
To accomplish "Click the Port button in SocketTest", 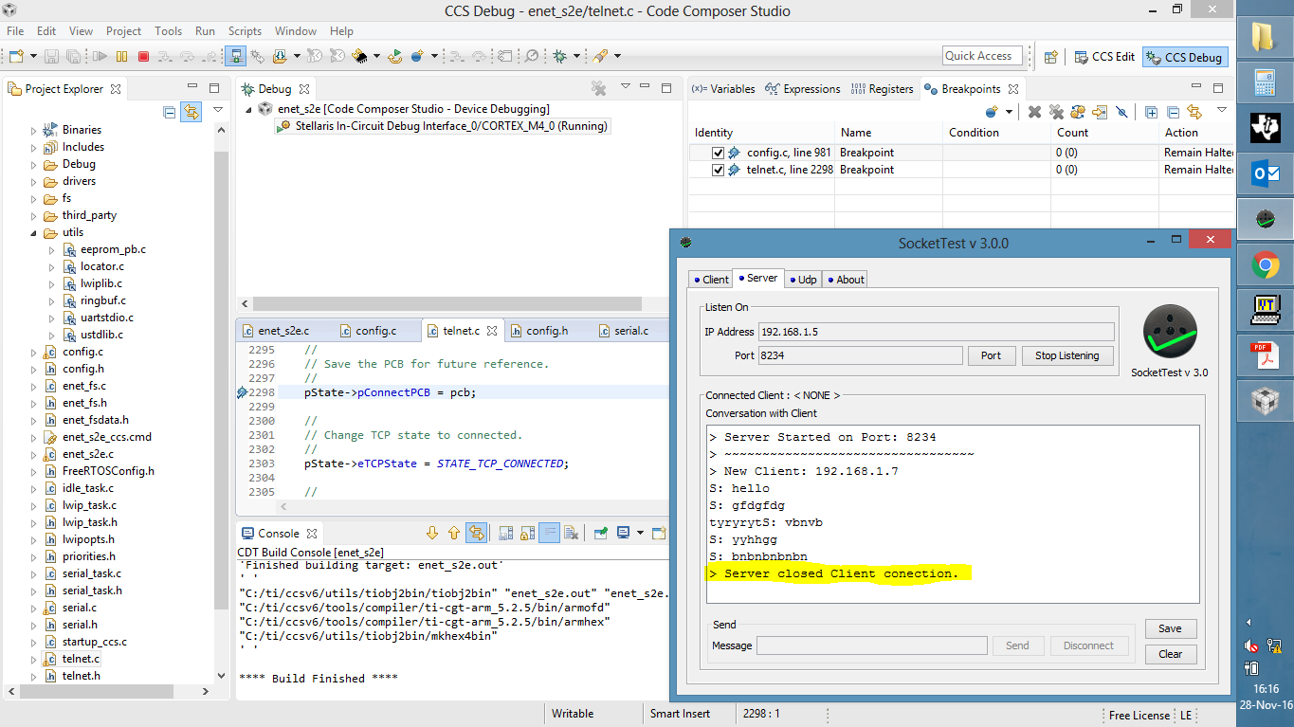I will pos(991,355).
